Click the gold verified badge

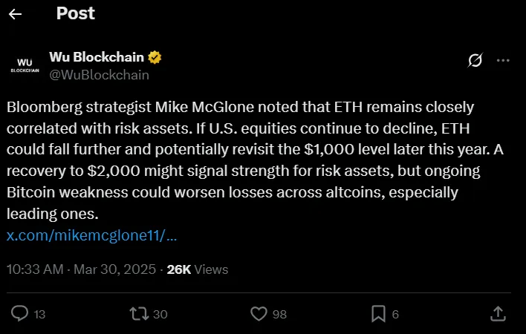pos(157,57)
